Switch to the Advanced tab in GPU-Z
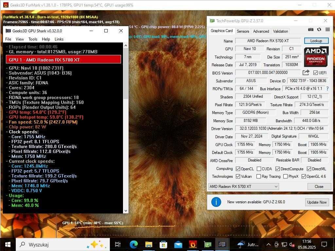 tap(261, 31)
